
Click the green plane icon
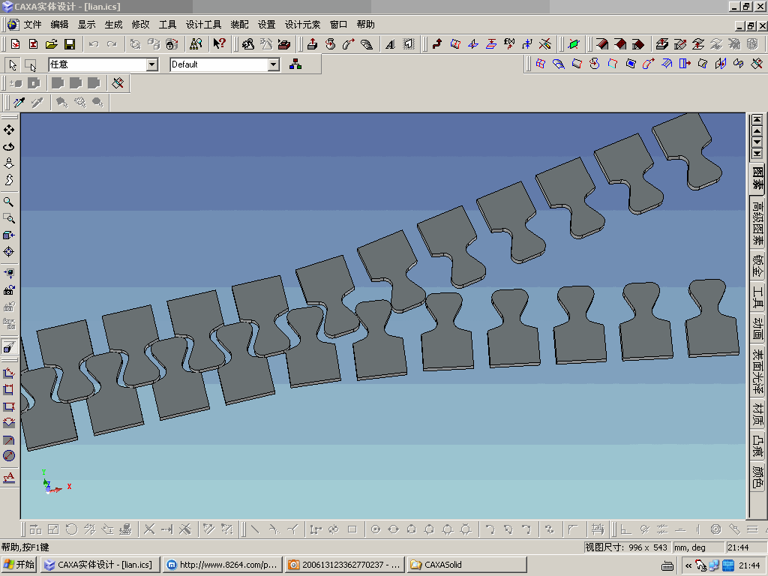point(574,44)
